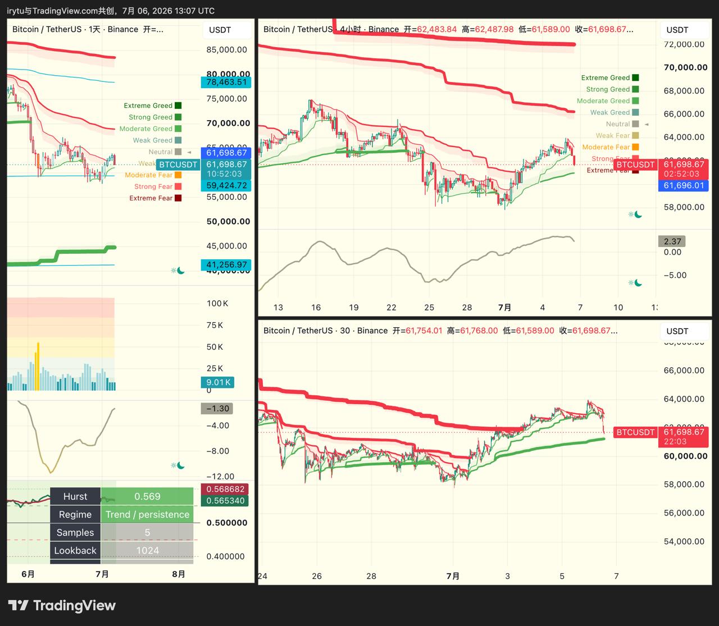This screenshot has width=719, height=626.
Task: Click Moderate Fear orange swatch in 4-hour legend
Action: tap(635, 147)
